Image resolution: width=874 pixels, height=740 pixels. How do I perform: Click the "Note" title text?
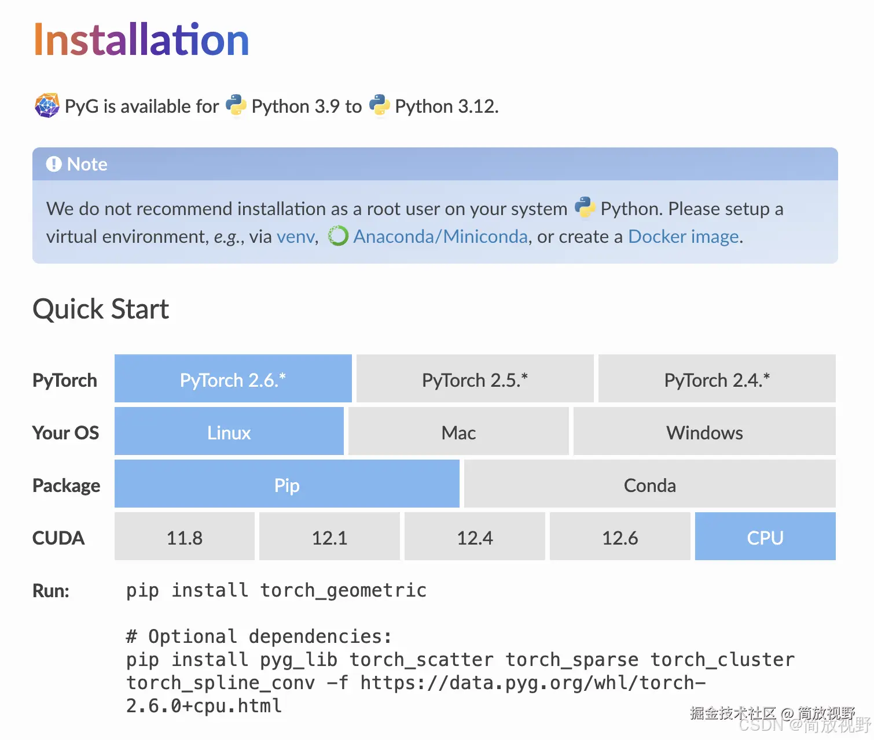87,164
